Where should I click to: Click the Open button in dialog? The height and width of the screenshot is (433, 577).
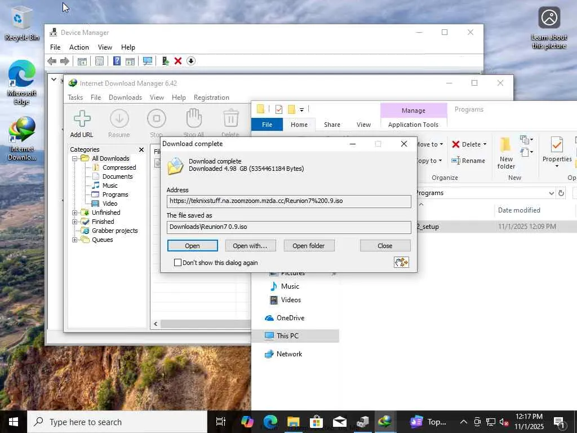point(193,246)
